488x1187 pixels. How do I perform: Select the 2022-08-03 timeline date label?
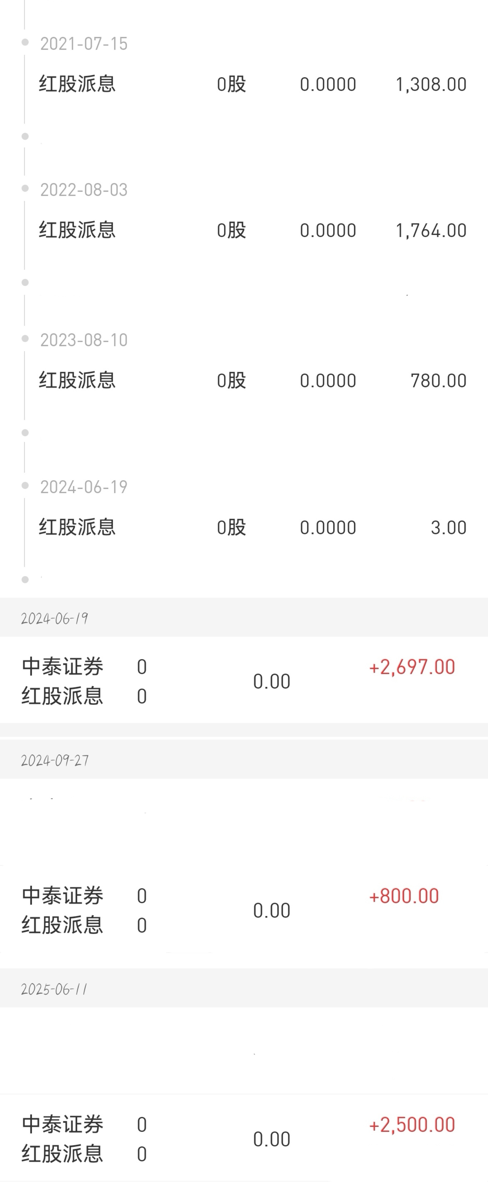tap(83, 190)
